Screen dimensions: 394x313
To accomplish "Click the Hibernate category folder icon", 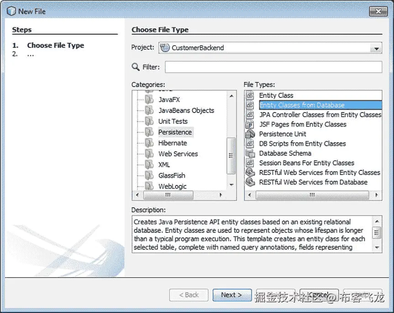I will (149, 143).
